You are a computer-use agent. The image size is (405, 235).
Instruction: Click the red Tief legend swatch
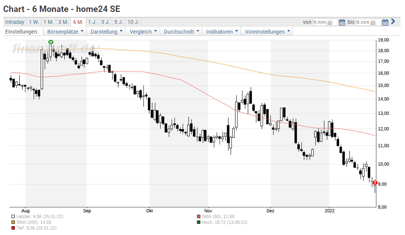pos(13,228)
